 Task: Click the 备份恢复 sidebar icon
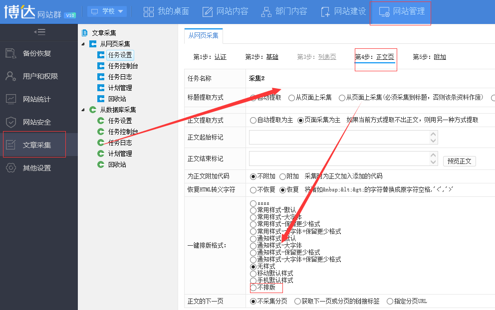point(11,53)
